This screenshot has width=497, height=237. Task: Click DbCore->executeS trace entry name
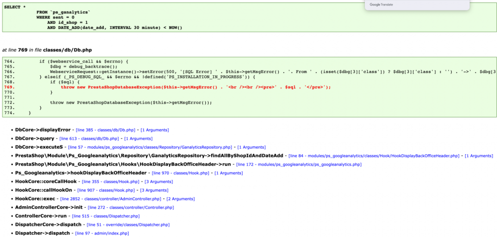click(x=39, y=147)
